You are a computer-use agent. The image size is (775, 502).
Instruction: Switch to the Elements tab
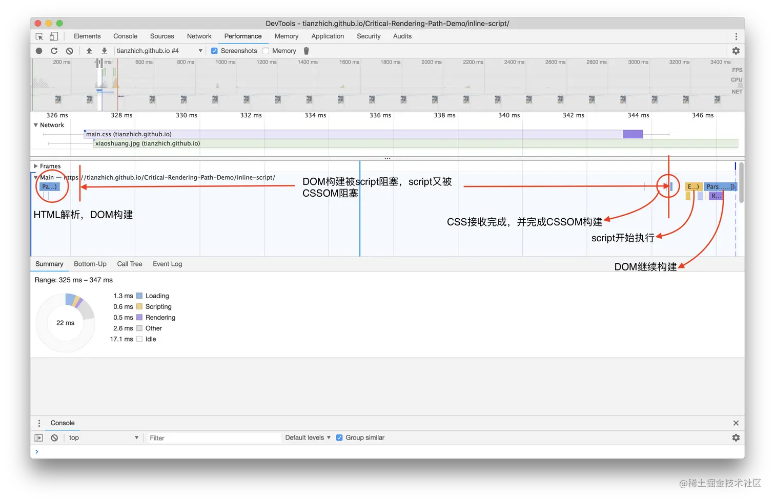pyautogui.click(x=87, y=36)
